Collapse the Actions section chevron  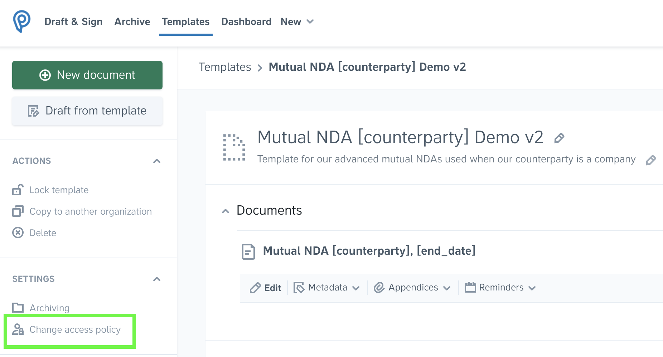click(157, 161)
